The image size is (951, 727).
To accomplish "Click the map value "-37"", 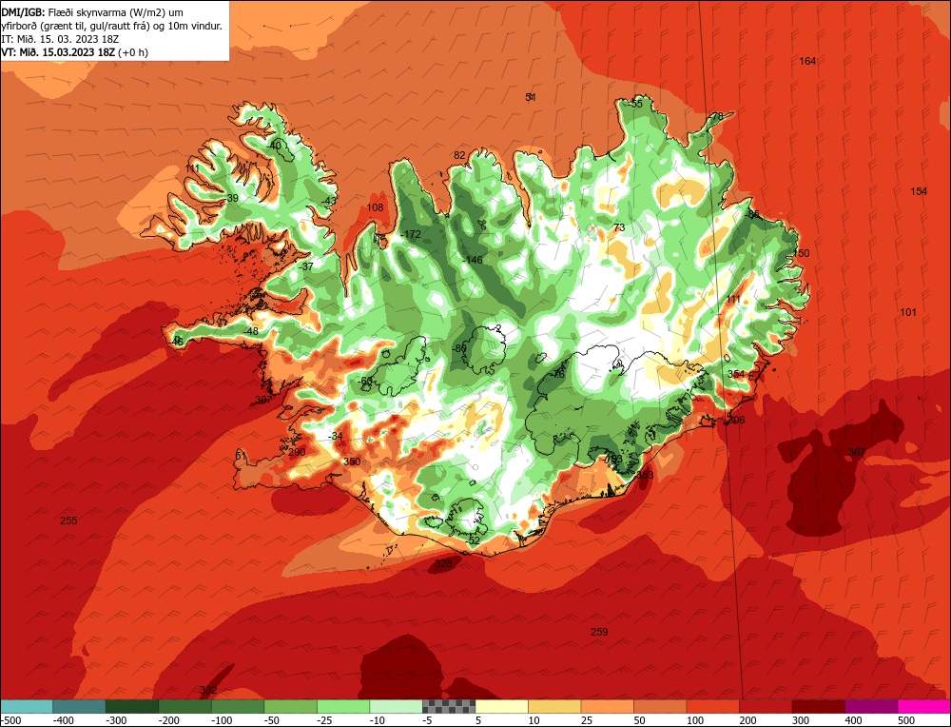I will click(x=306, y=266).
